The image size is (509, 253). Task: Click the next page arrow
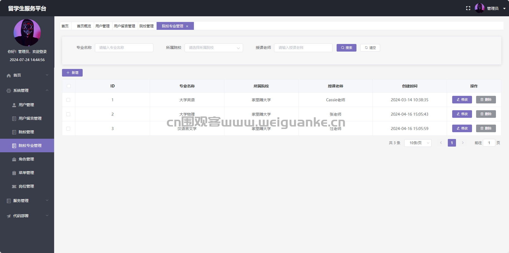click(463, 143)
